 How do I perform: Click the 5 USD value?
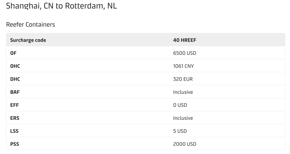point(180,131)
